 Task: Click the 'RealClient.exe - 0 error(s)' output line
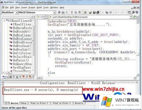(x=41, y=90)
